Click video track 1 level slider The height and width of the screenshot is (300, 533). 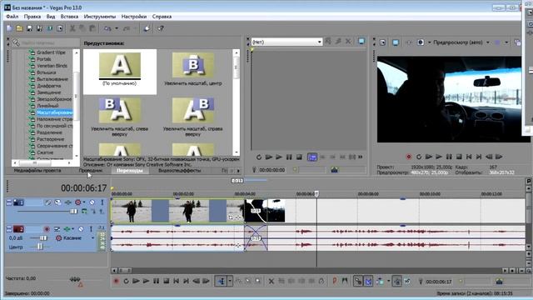[73, 211]
